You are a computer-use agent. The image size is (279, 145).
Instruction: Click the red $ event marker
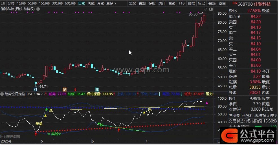click(x=75, y=90)
